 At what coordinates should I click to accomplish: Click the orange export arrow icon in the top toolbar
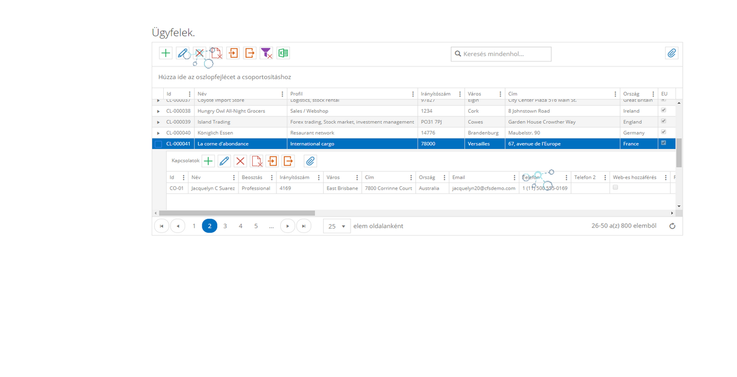(x=250, y=53)
